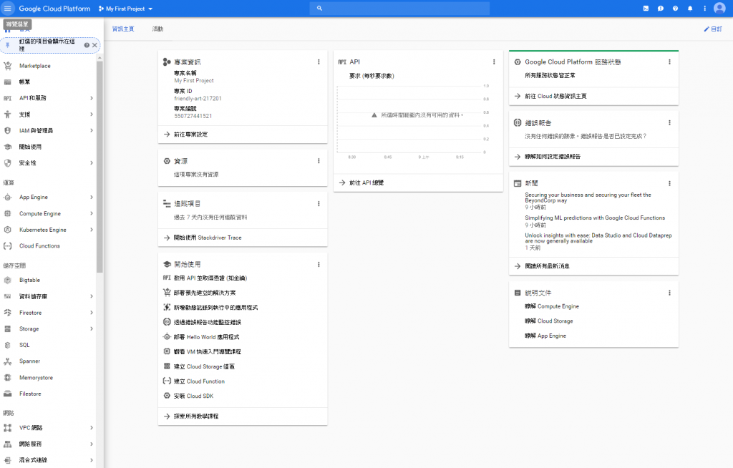Image resolution: width=733 pixels, height=468 pixels.
Task: Expand the 支援 submenu arrow
Action: (91, 114)
